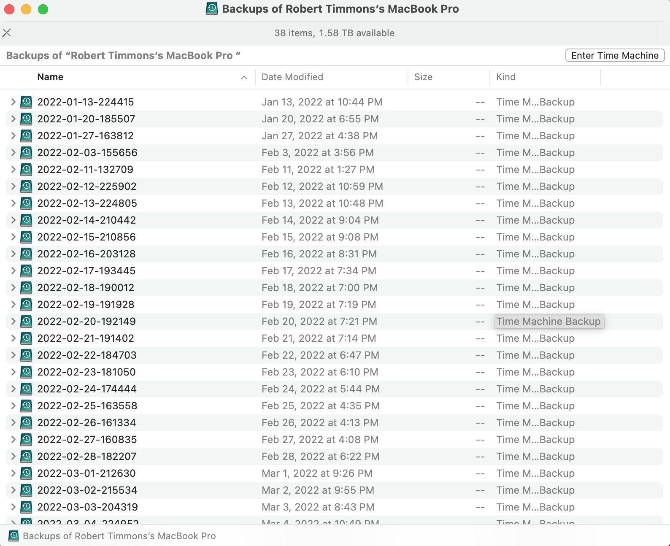
Task: Select the 2022-03-03-204319 backup row
Action: 335,507
